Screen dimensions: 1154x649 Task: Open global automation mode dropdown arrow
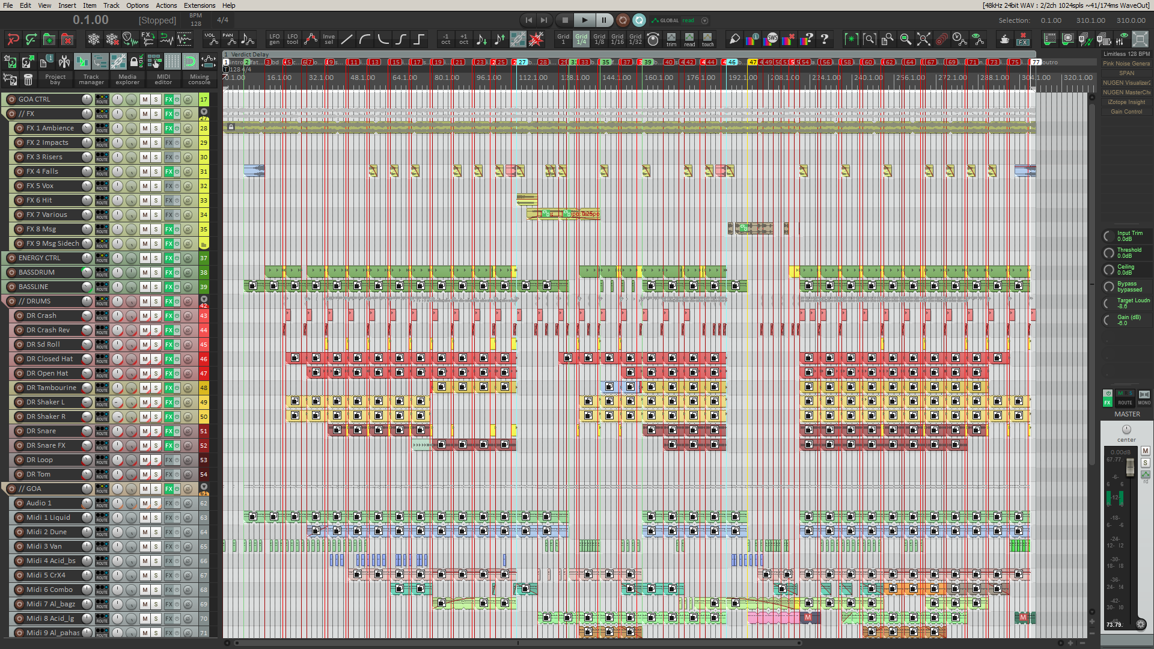tap(705, 20)
